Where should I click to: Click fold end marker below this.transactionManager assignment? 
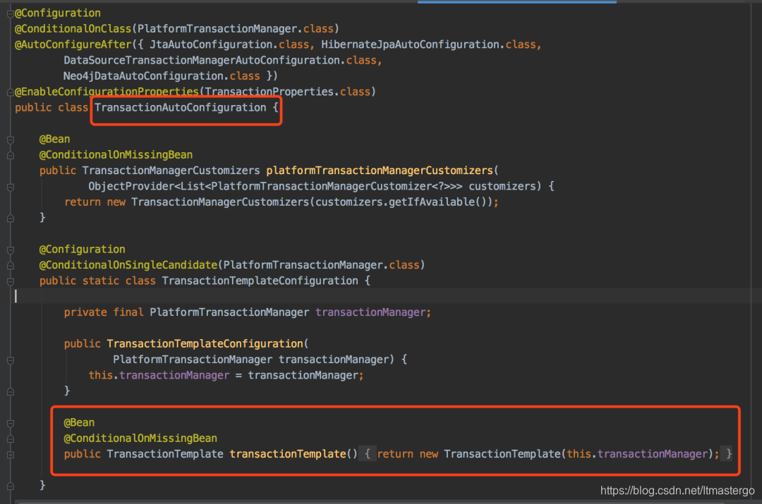tap(10, 391)
